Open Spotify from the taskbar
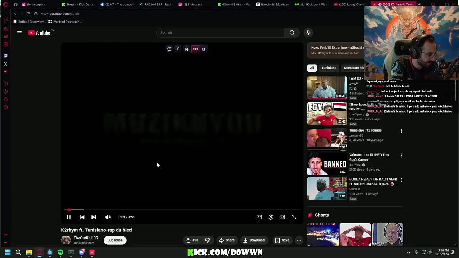459x258 pixels. [x=60, y=252]
